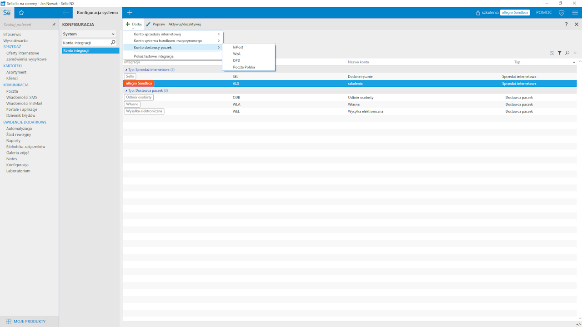Open a new tab with plus icon

coord(130,13)
